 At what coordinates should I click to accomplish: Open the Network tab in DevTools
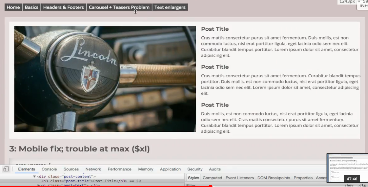click(93, 169)
